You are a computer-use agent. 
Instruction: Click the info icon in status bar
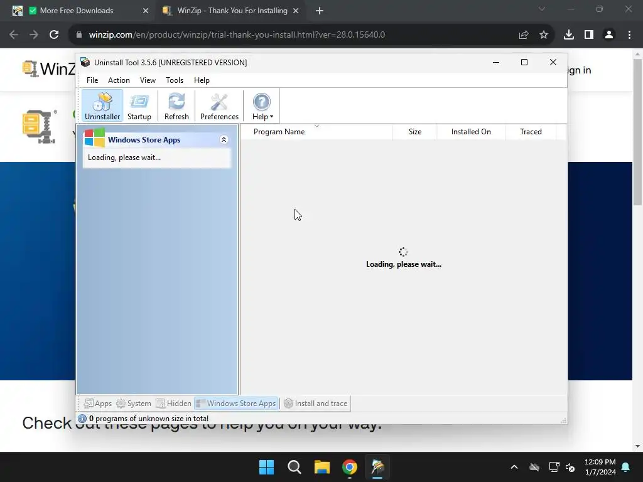coord(82,419)
